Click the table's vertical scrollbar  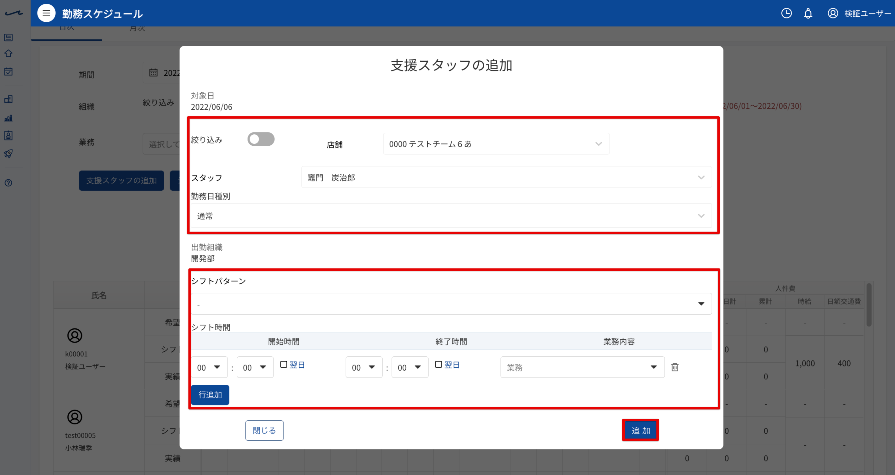(x=869, y=305)
